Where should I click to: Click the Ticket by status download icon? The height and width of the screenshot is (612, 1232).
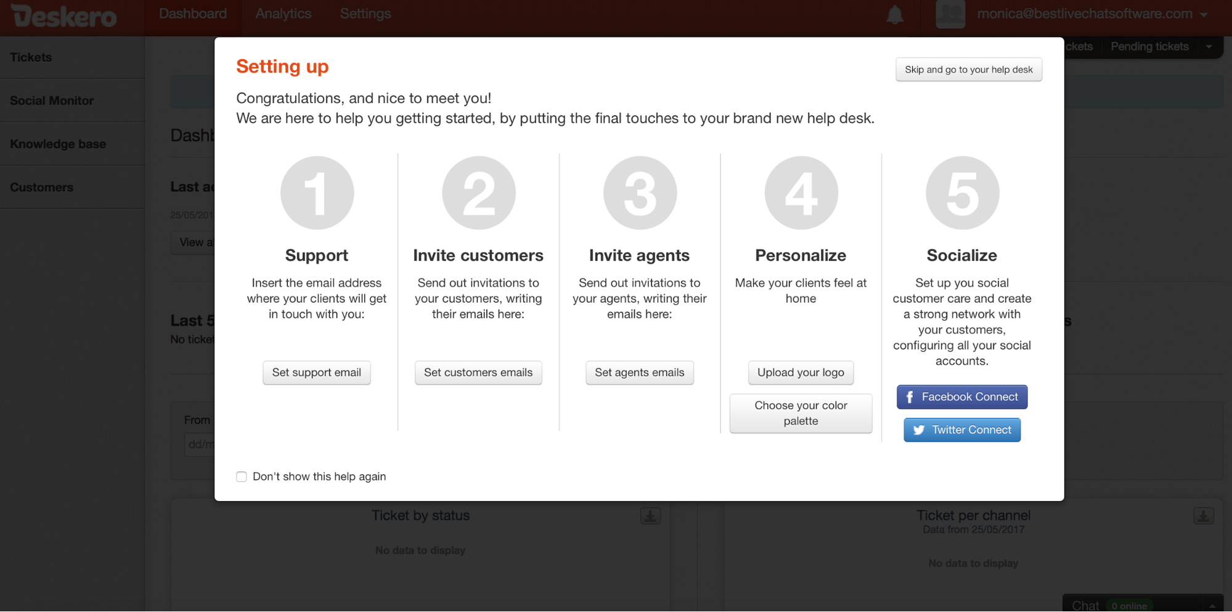pos(650,516)
